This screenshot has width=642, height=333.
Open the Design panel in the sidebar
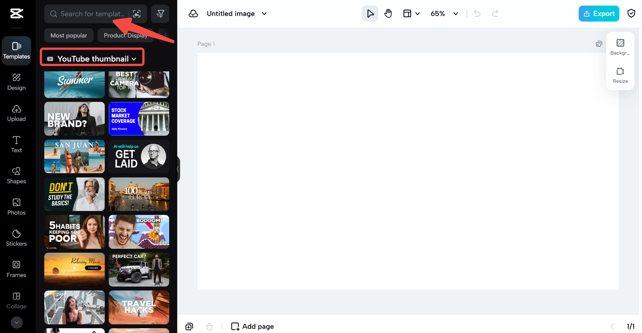[x=16, y=81]
